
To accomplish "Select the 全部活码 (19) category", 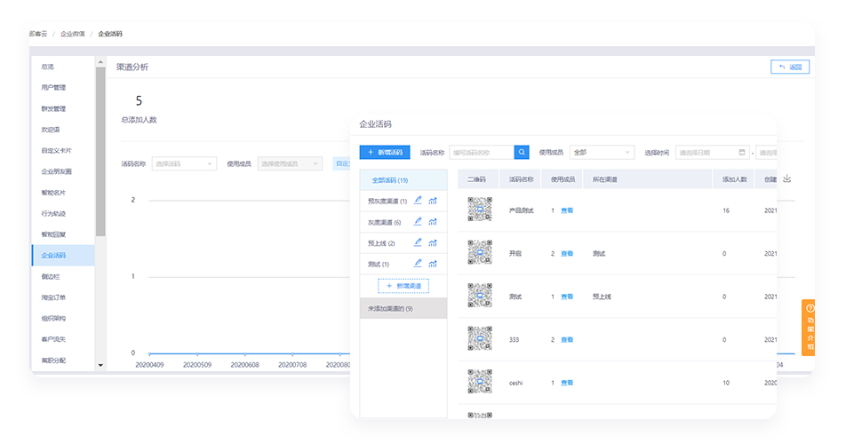I will (x=390, y=180).
